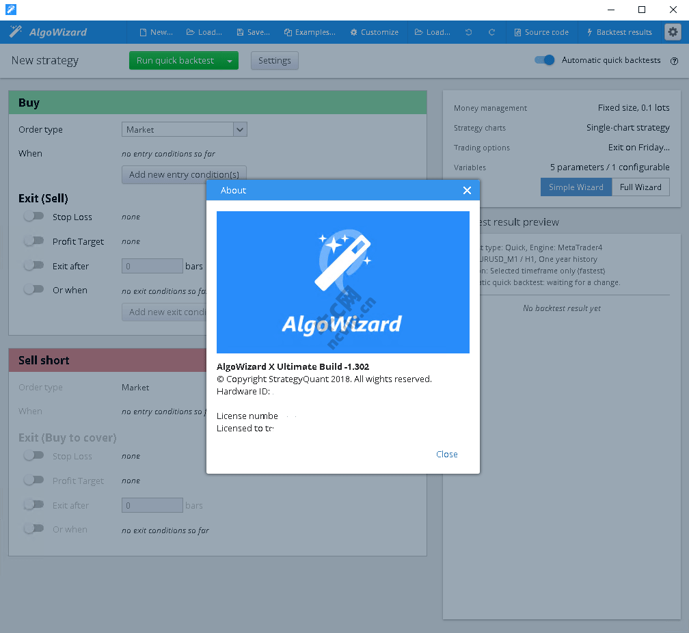Click the 'Hardware ID:' label in About
Viewport: 689px width, 633px height.
pyautogui.click(x=243, y=391)
